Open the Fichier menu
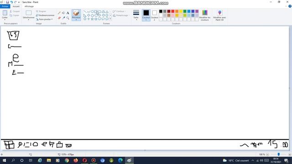The height and width of the screenshot is (164, 292). pyautogui.click(x=5, y=6)
